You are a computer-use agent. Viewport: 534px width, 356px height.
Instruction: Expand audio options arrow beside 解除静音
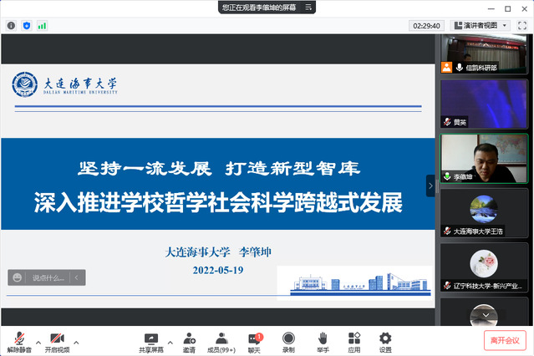click(36, 342)
